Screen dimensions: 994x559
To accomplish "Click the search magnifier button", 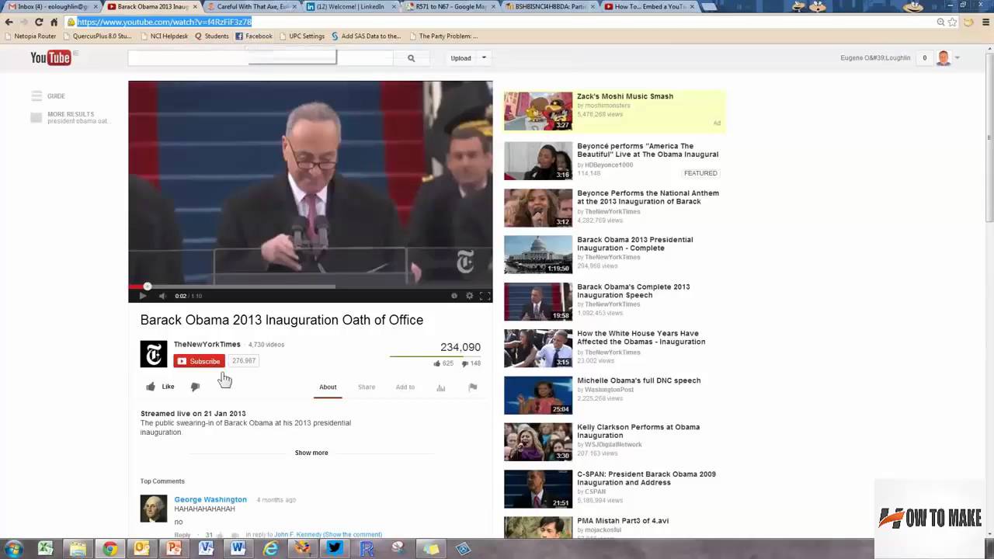I will pyautogui.click(x=411, y=58).
